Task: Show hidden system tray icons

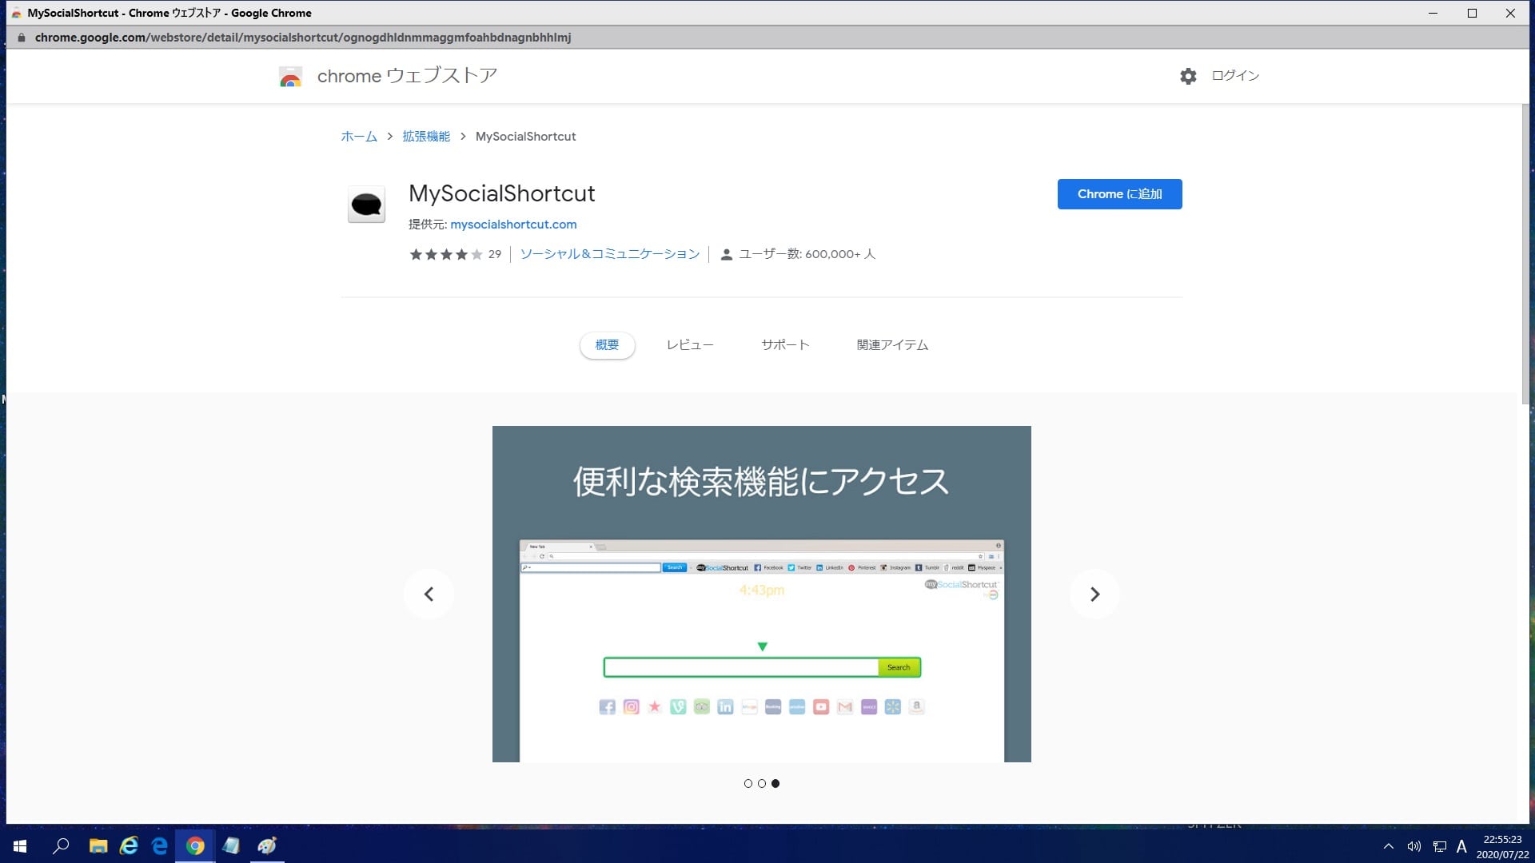Action: 1389,846
